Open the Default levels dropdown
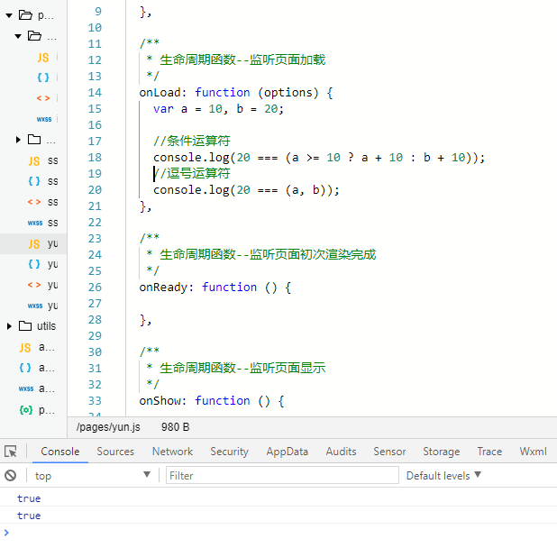The width and height of the screenshot is (557, 548). (x=443, y=475)
